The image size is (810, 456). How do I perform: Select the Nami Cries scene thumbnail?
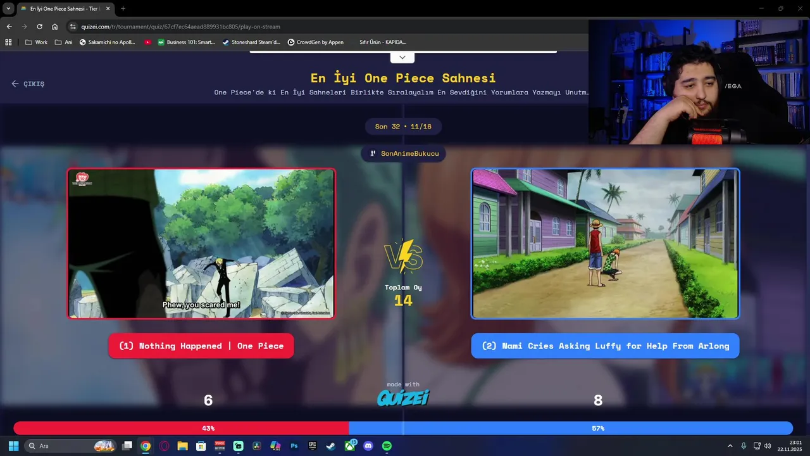tap(605, 243)
